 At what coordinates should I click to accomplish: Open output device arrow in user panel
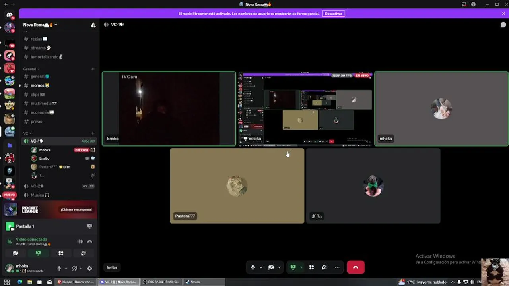[x=81, y=268]
